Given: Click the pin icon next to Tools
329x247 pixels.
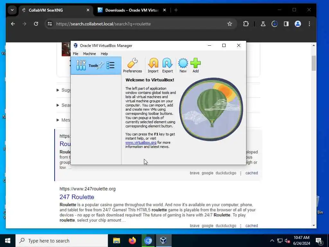Looking at the screenshot, I should [101, 65].
